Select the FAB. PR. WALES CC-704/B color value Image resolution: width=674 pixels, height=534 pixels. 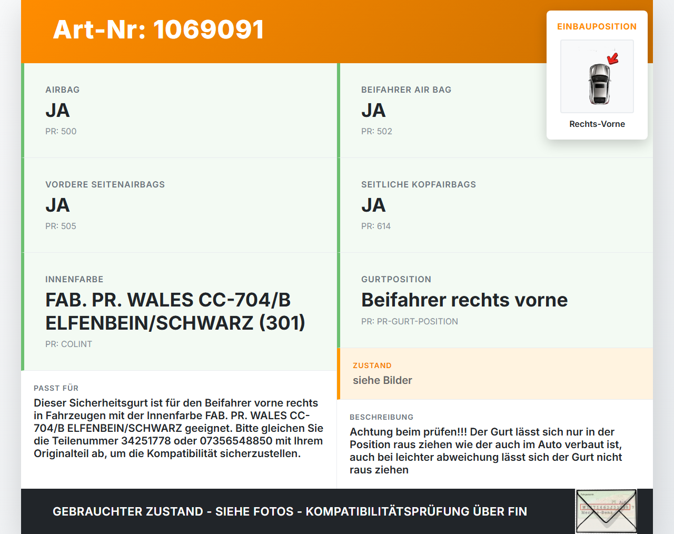(x=175, y=311)
